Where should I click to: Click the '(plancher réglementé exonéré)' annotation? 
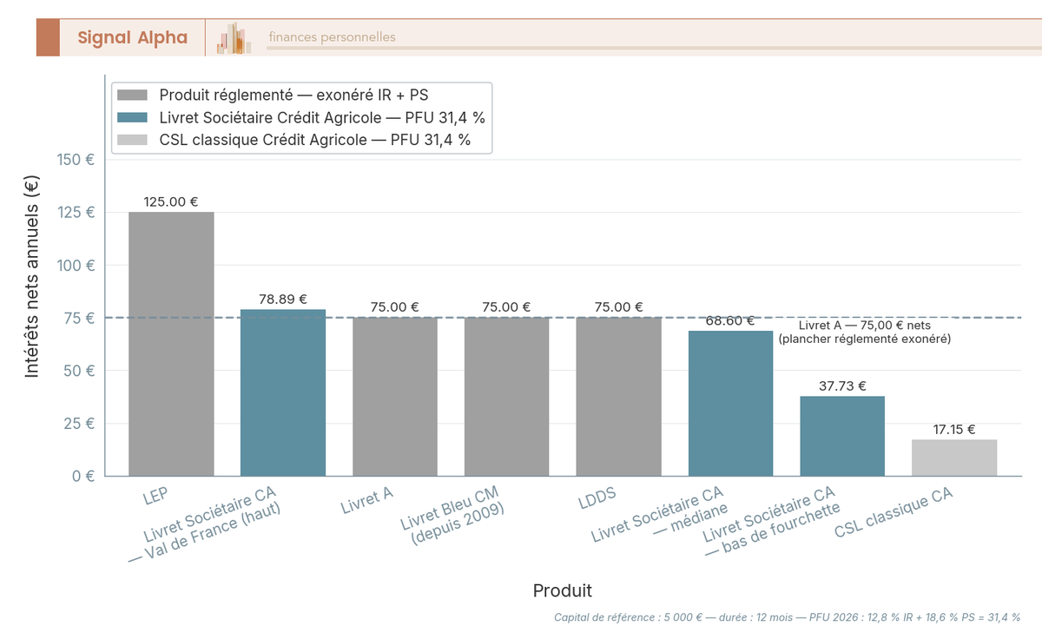point(865,339)
